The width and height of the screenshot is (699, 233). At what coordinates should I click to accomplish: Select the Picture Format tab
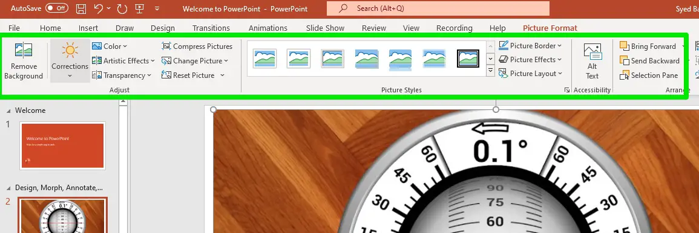pos(550,28)
